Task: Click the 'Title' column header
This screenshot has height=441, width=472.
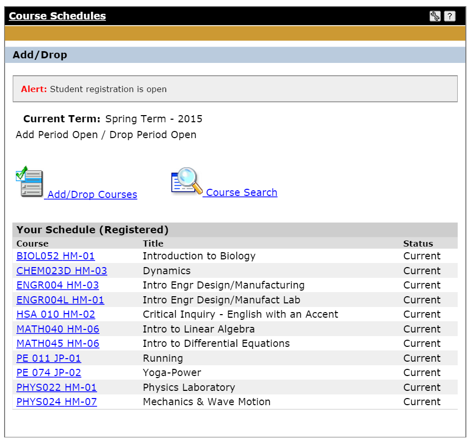Action: 153,244
